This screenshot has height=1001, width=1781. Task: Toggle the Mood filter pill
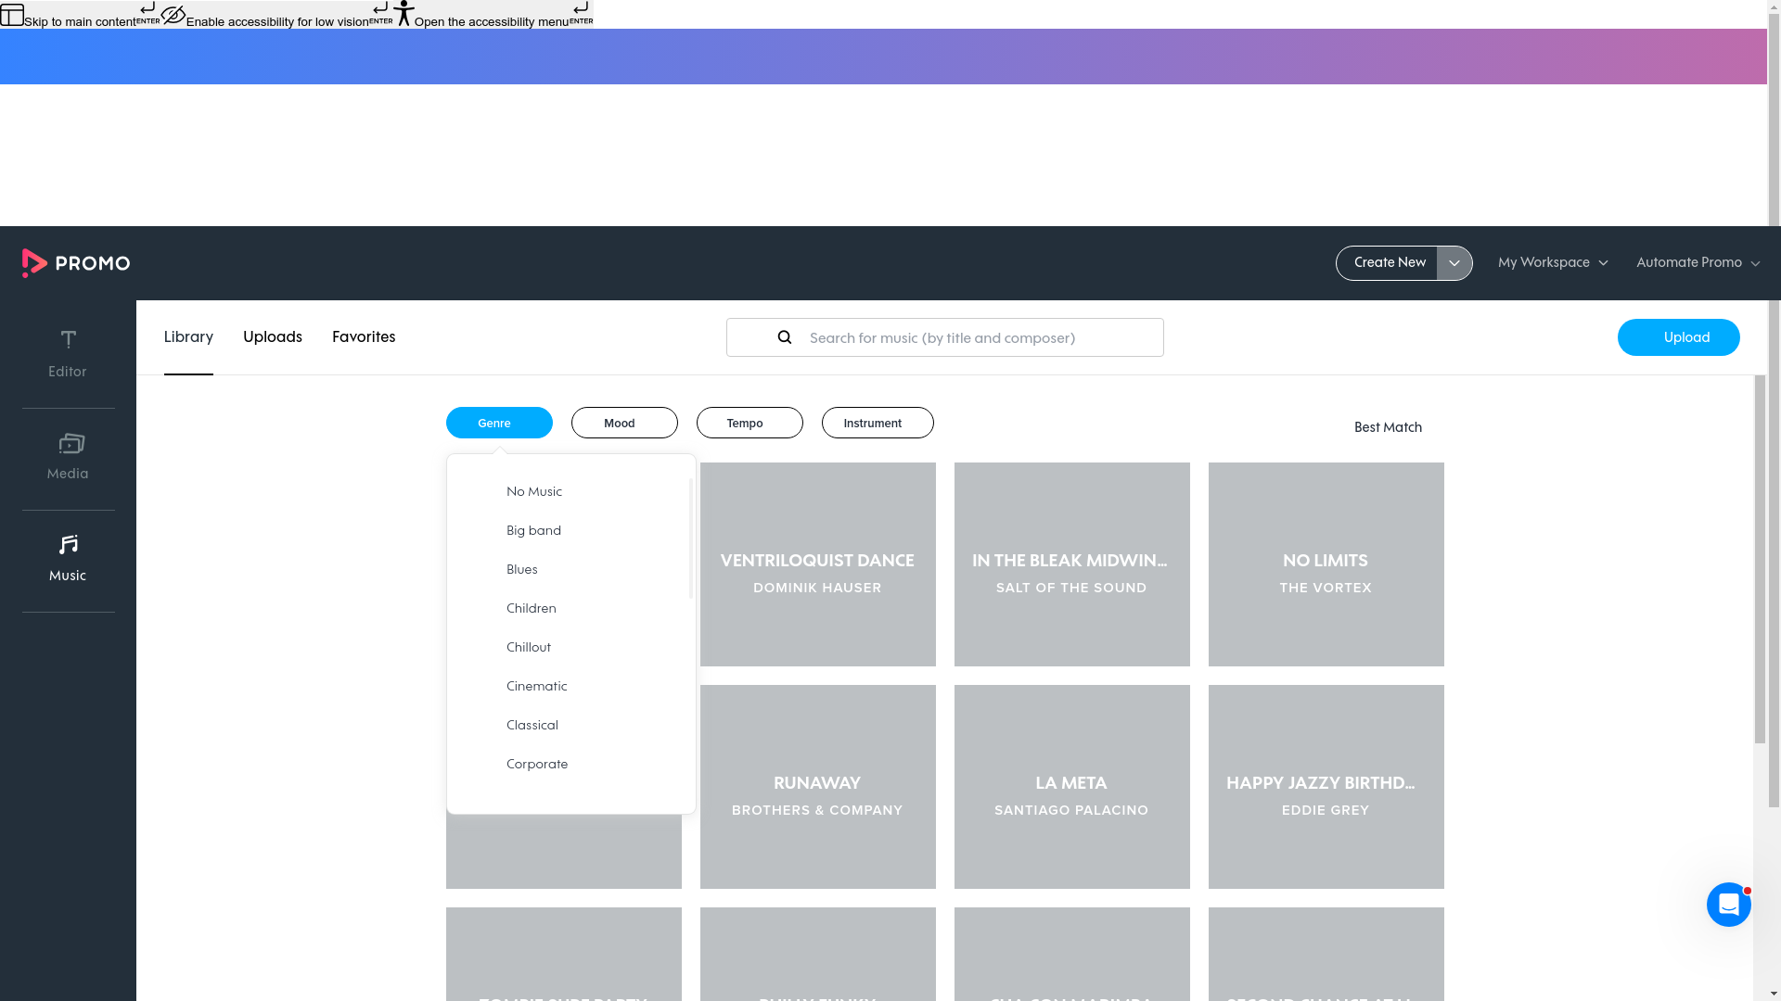pos(623,422)
